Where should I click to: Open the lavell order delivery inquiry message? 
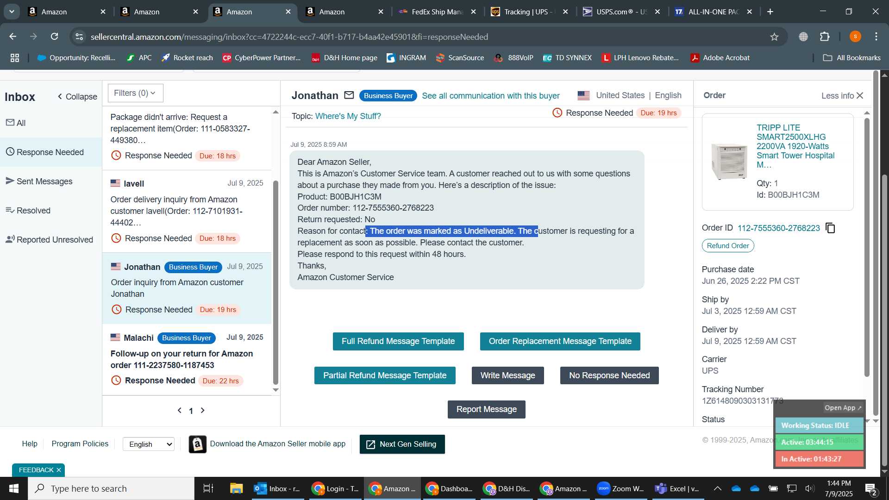(x=187, y=211)
